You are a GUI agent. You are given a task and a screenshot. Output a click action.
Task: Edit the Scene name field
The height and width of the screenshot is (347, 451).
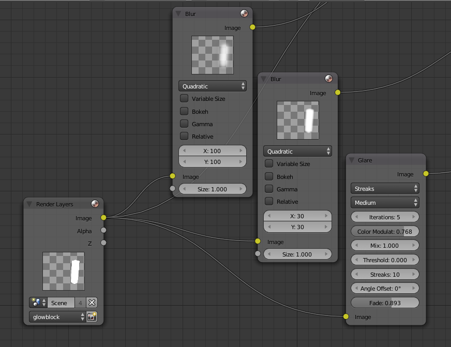click(61, 303)
